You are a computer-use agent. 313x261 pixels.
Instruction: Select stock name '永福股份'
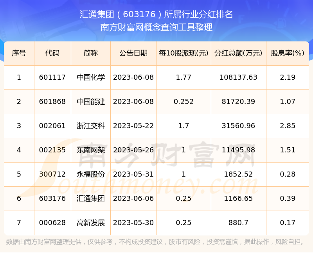tap(91, 174)
